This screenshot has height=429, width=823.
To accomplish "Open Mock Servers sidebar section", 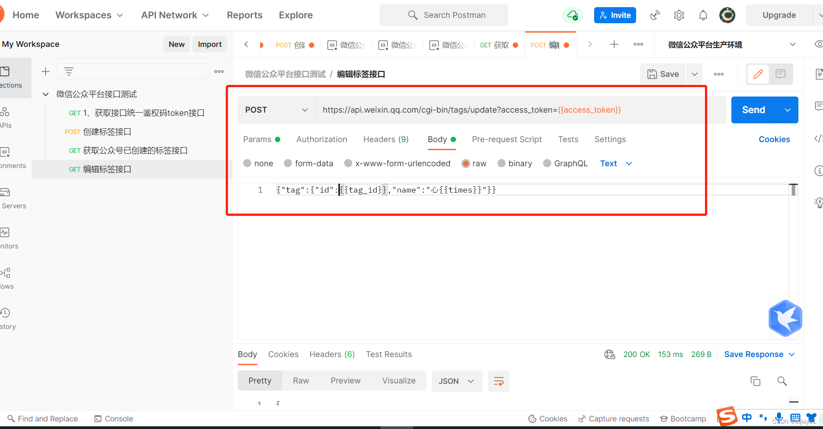I will (x=13, y=198).
